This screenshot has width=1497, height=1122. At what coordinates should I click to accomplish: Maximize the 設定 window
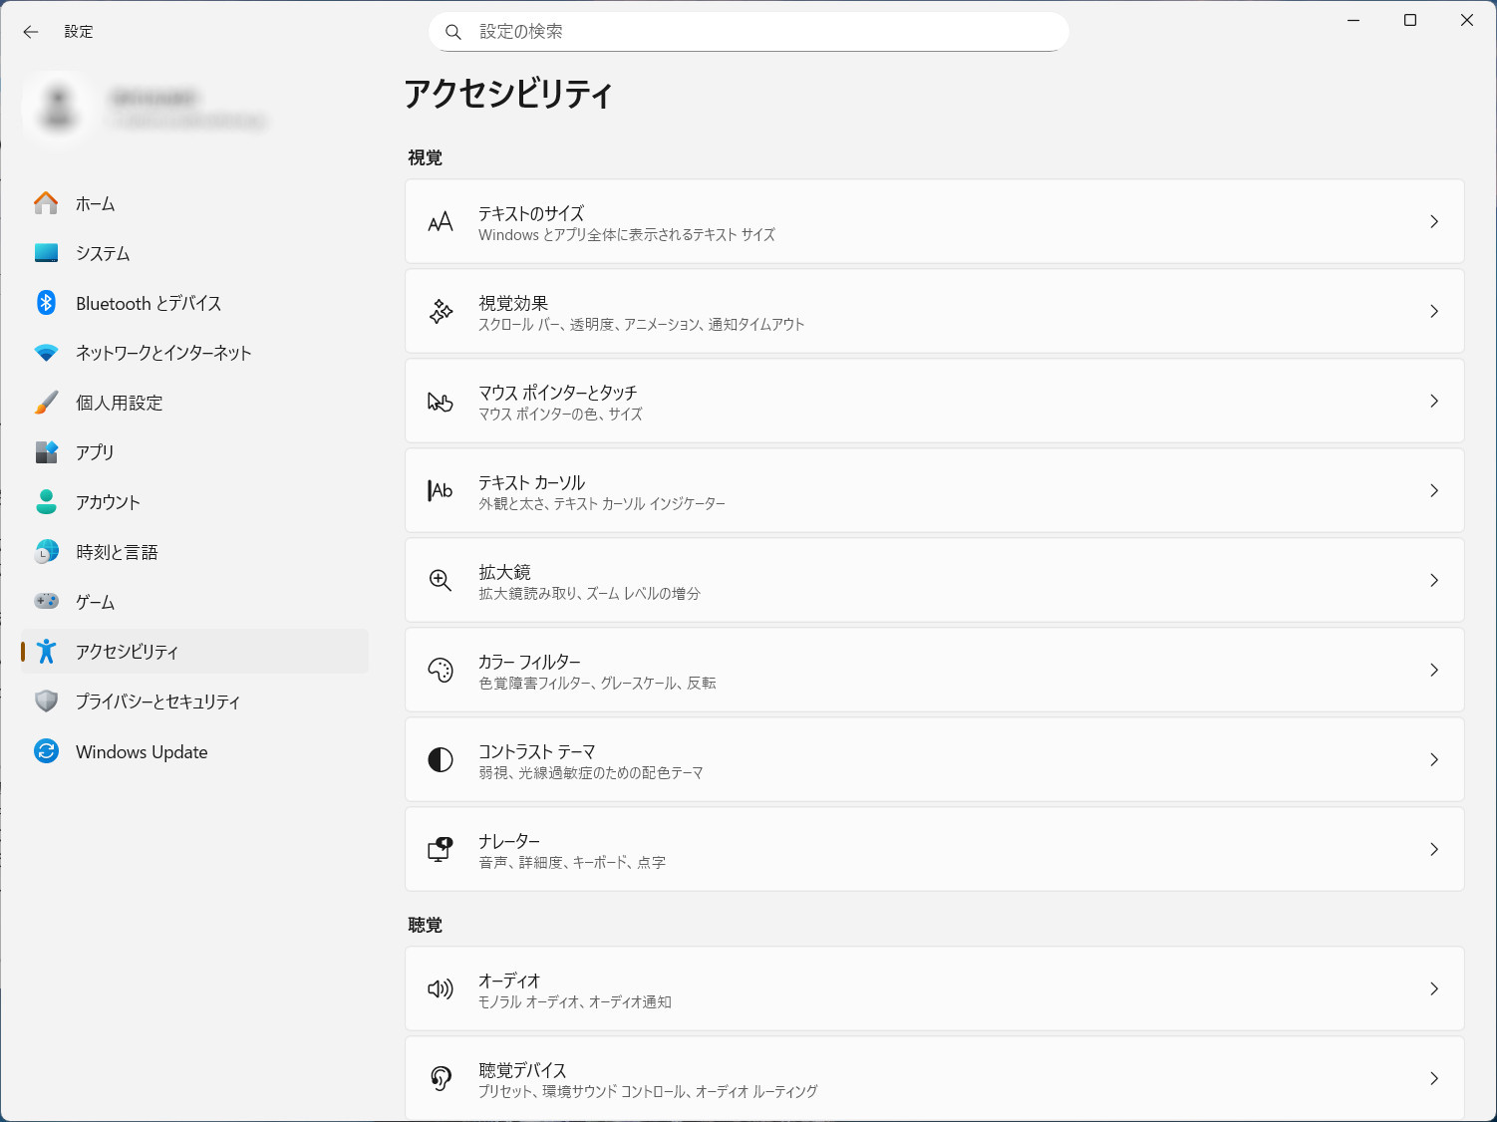pyautogui.click(x=1410, y=20)
